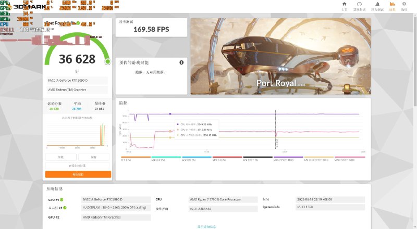Toggle the purple CPU clock legend bar
417x229 pixels.
(x=288, y=157)
